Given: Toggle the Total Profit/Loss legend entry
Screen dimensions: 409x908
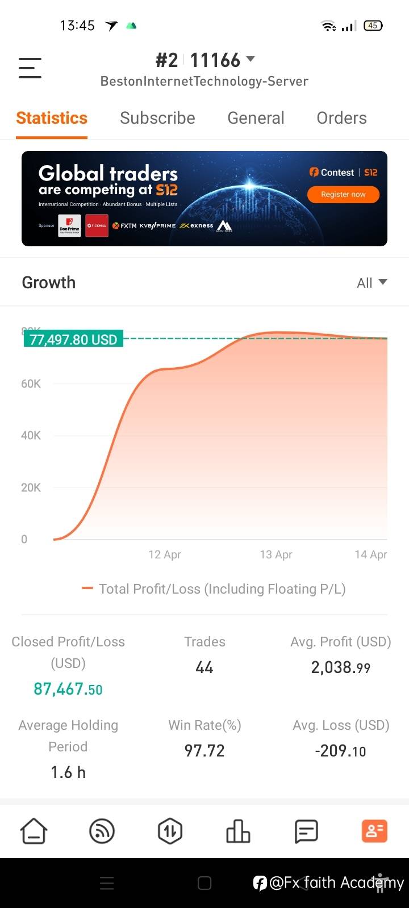Looking at the screenshot, I should (x=214, y=589).
